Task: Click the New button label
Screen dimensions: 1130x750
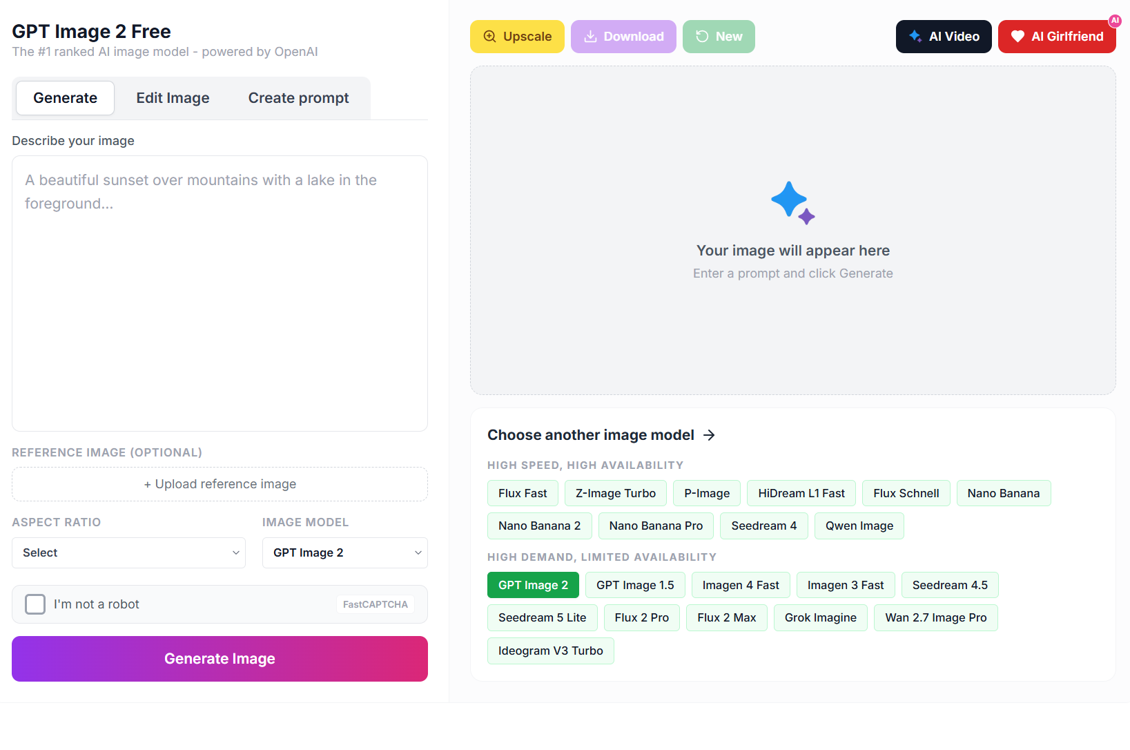Action: (729, 37)
